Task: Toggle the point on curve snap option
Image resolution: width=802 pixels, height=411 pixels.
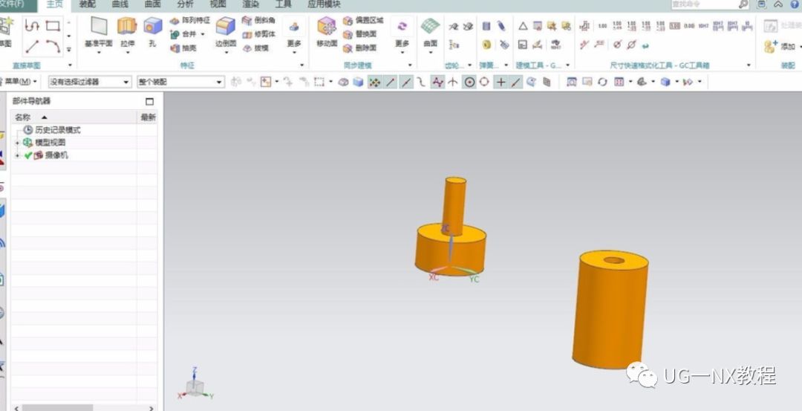Action: [x=516, y=82]
